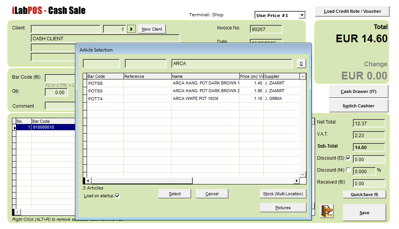The height and width of the screenshot is (229, 399).
Task: Toggle the Load on startup checkbox
Action: 118,196
